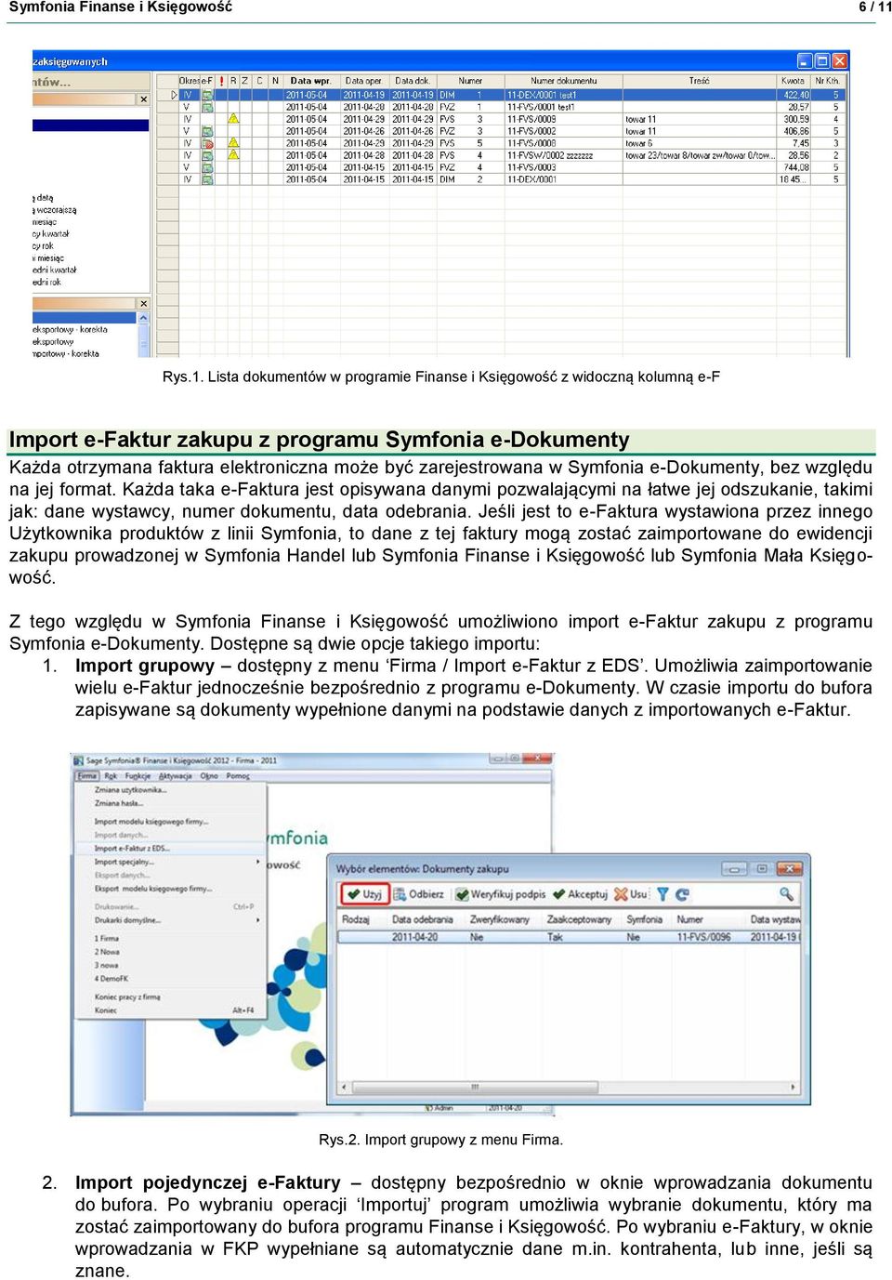Select 'eksportowy - korekta' in left list
The image size is (892, 1280).
pyautogui.click(x=70, y=329)
